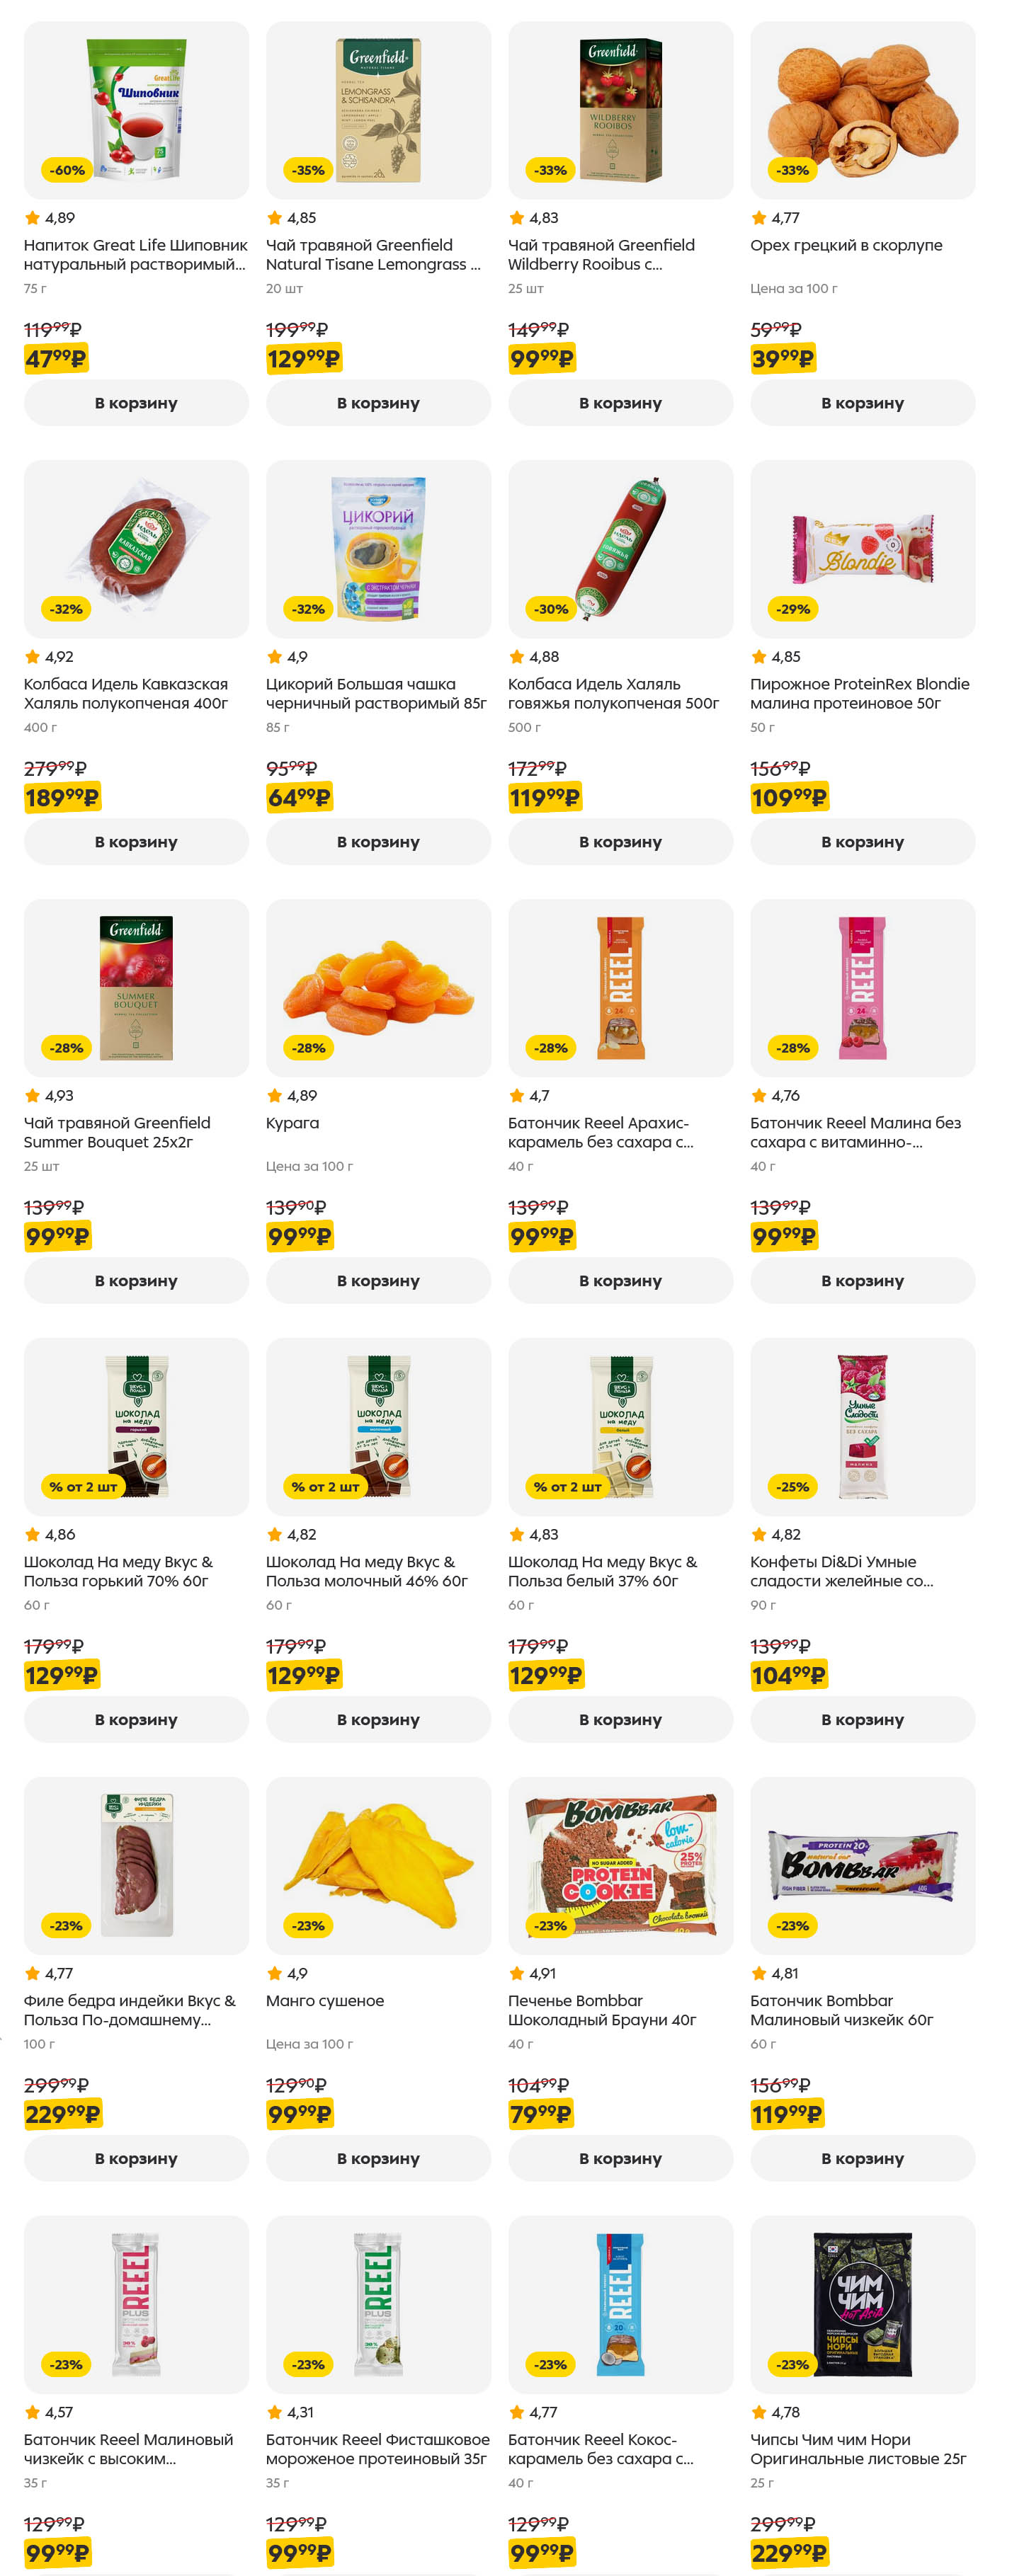Viewport: 1012px width, 2576px height.
Task: Open Шоколад На меду горький 70% link
Action: [117, 1572]
